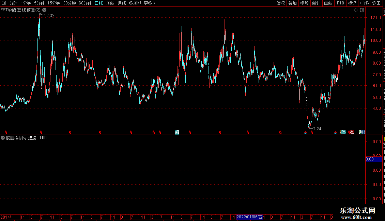The height and width of the screenshot is (221, 385).
Task: Click the S marker beneath the 12.32 peak
Action: tap(41, 133)
